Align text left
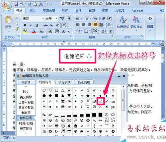Screen dimensions: 166x142 (78, 25)
